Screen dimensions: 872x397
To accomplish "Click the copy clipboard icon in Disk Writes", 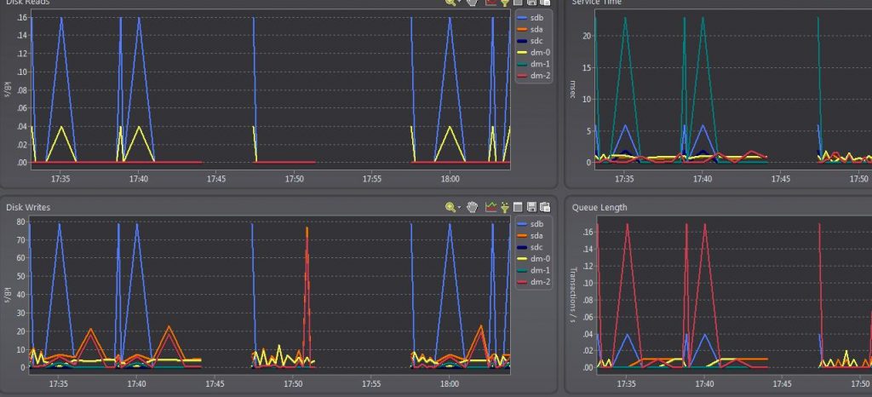I will click(x=546, y=207).
